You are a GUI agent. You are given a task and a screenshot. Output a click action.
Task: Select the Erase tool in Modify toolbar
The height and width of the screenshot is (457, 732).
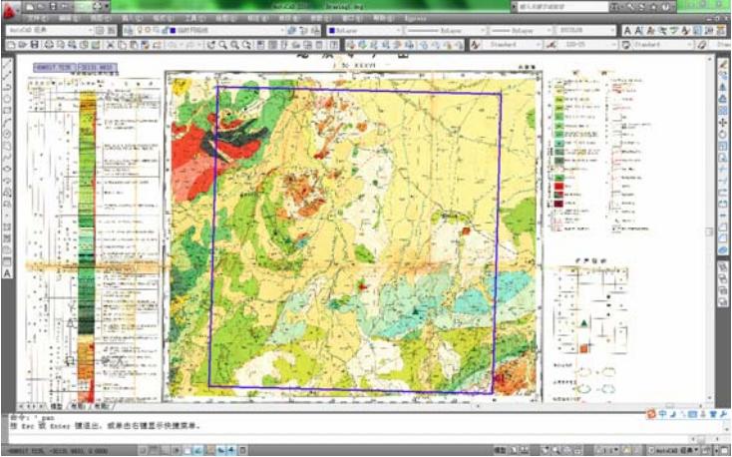point(723,63)
